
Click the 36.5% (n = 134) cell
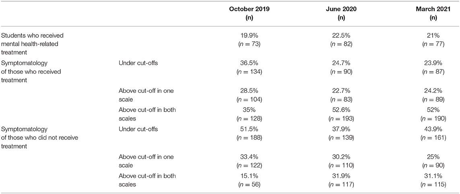tap(249, 68)
